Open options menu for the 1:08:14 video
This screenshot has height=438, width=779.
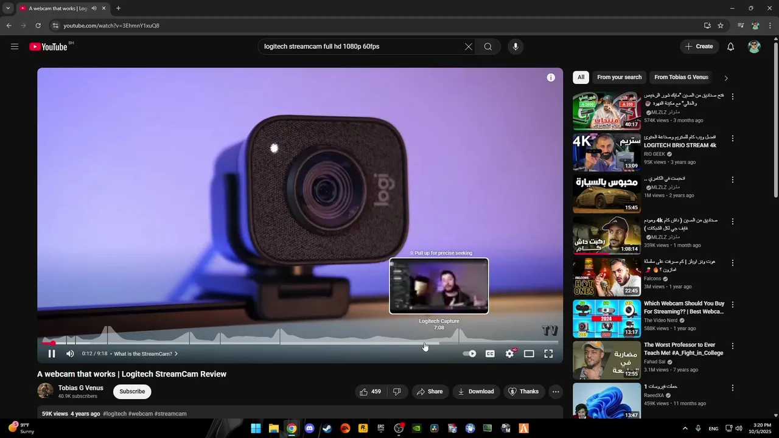(x=733, y=221)
